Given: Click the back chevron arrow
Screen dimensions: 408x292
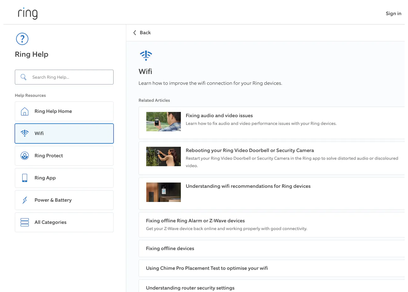Looking at the screenshot, I should (x=135, y=33).
